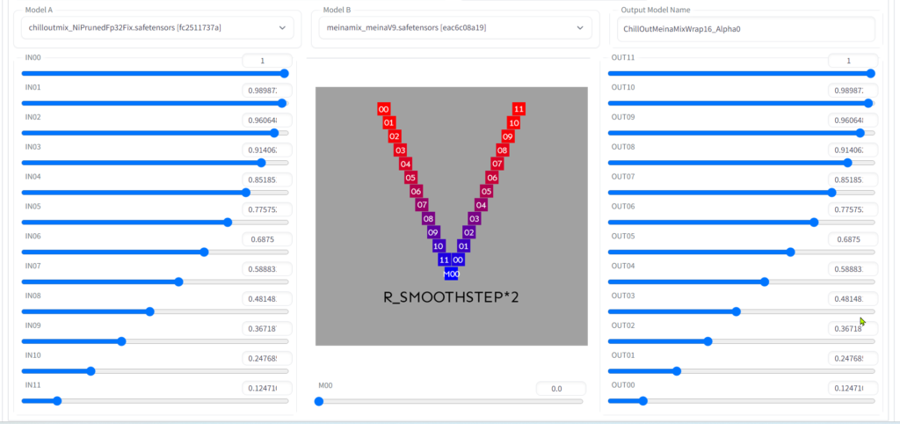Click the Output Model Name text field
This screenshot has height=424, width=900.
(746, 29)
